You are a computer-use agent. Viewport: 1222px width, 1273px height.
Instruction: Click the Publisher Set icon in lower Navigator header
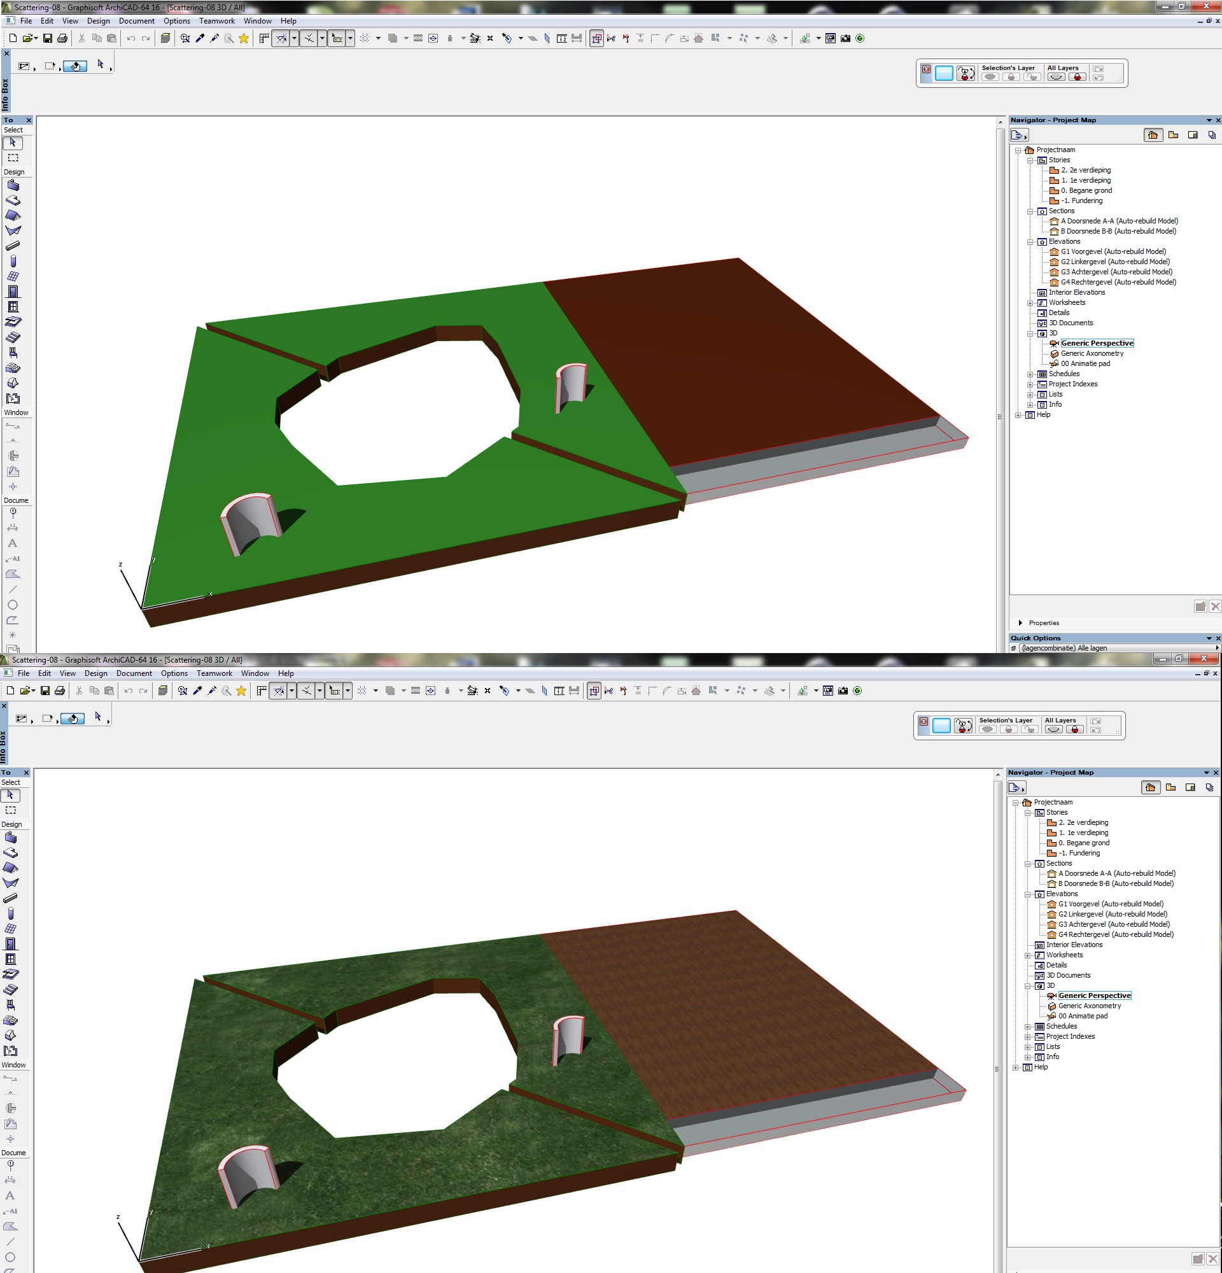coord(1209,788)
